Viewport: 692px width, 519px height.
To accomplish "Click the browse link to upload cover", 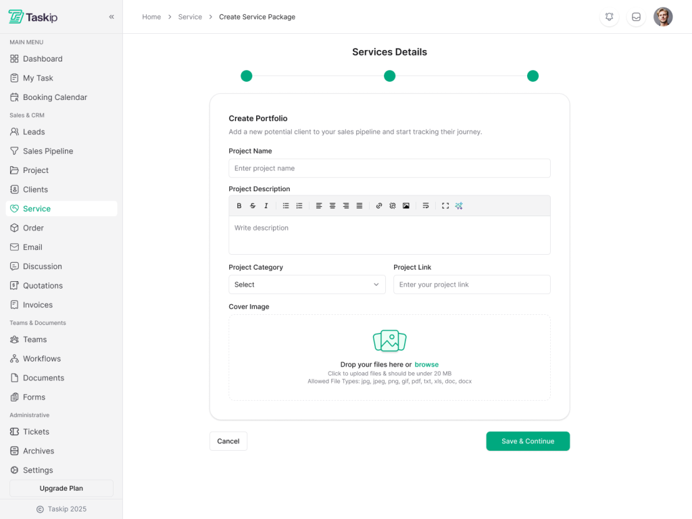I will (x=426, y=365).
